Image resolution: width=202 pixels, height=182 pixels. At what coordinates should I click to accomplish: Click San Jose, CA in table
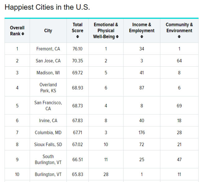click(48, 61)
